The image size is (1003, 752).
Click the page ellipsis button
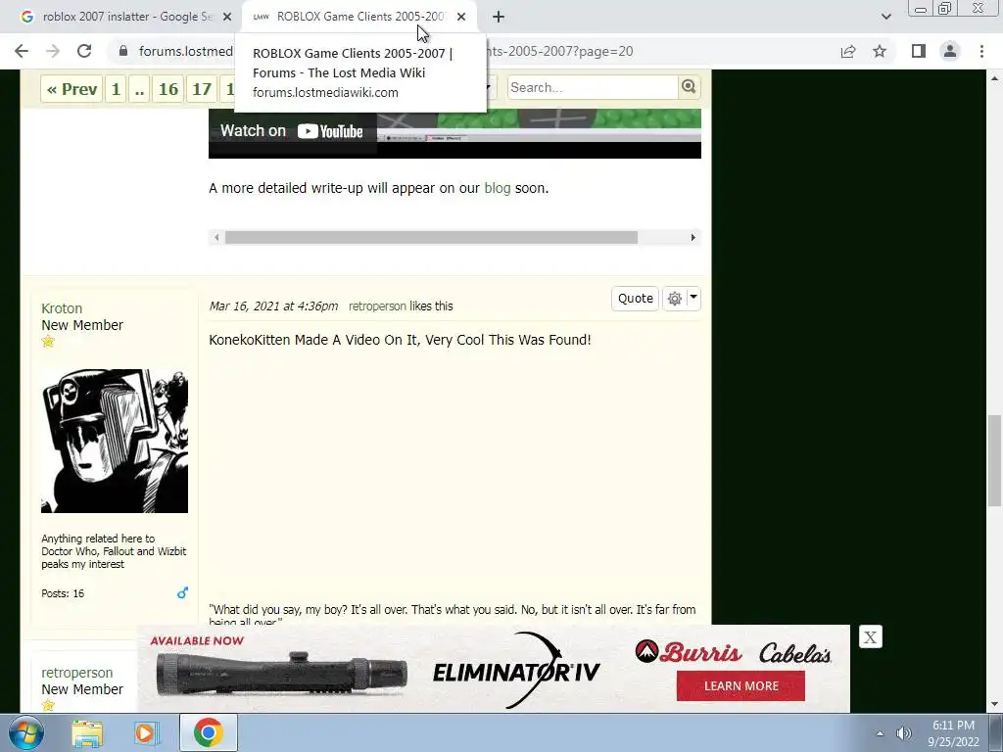(139, 89)
